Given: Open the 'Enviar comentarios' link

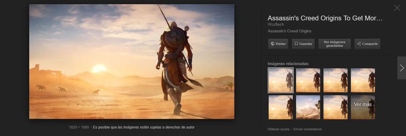Looking at the screenshot, I should tap(308, 129).
